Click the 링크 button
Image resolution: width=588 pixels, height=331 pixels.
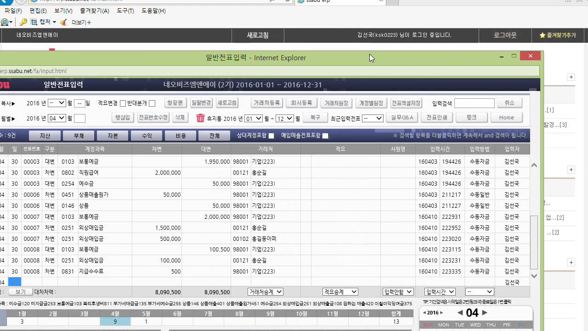click(472, 118)
